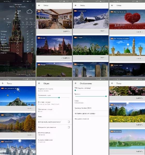145x155 pixels.
Task: Select the green-dome mosque theme using its ВЫБРАТЬ button
Action: pyautogui.click(x=139, y=59)
